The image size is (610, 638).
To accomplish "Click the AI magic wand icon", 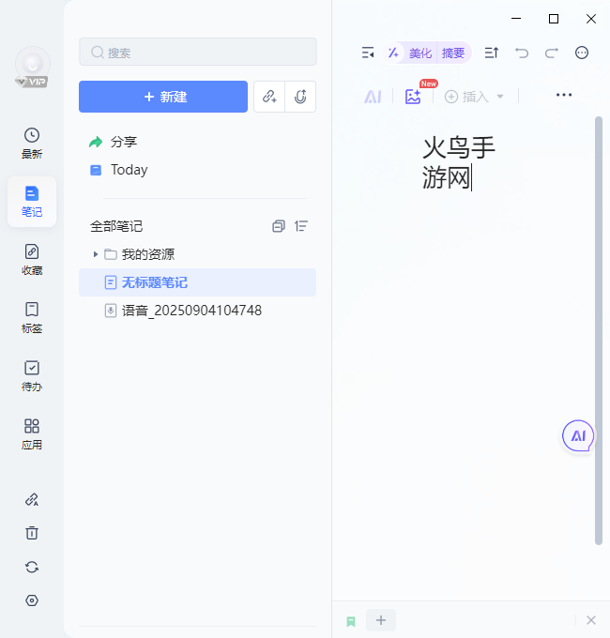I will (393, 53).
